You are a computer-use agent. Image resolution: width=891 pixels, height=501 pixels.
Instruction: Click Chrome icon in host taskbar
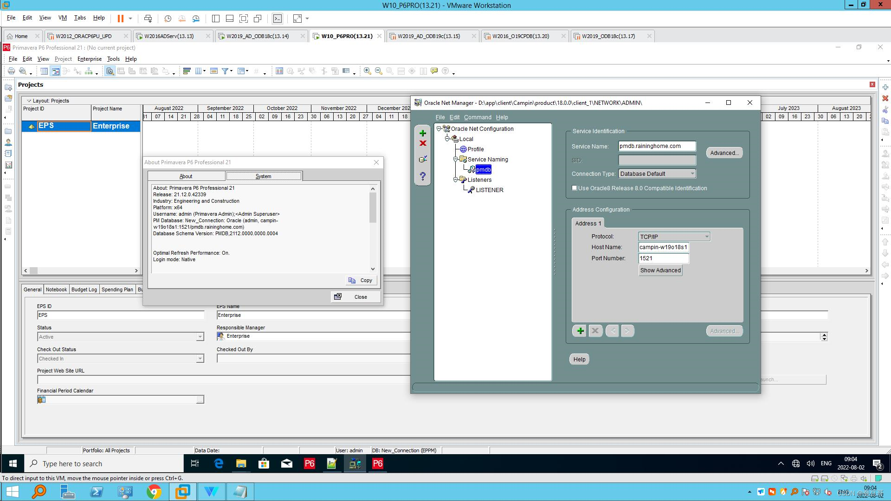tap(154, 492)
